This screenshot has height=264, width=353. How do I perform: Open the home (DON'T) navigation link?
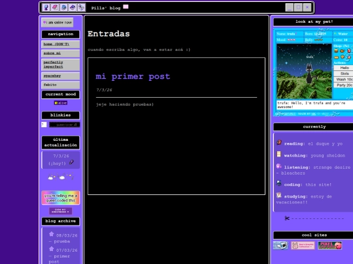pos(61,44)
